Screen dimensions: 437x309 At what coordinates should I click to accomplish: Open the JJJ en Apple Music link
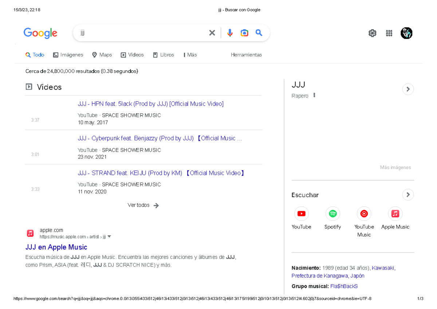[56, 247]
